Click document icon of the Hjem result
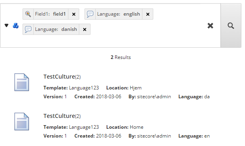Image resolution: width=245 pixels, height=146 pixels. coord(22,82)
